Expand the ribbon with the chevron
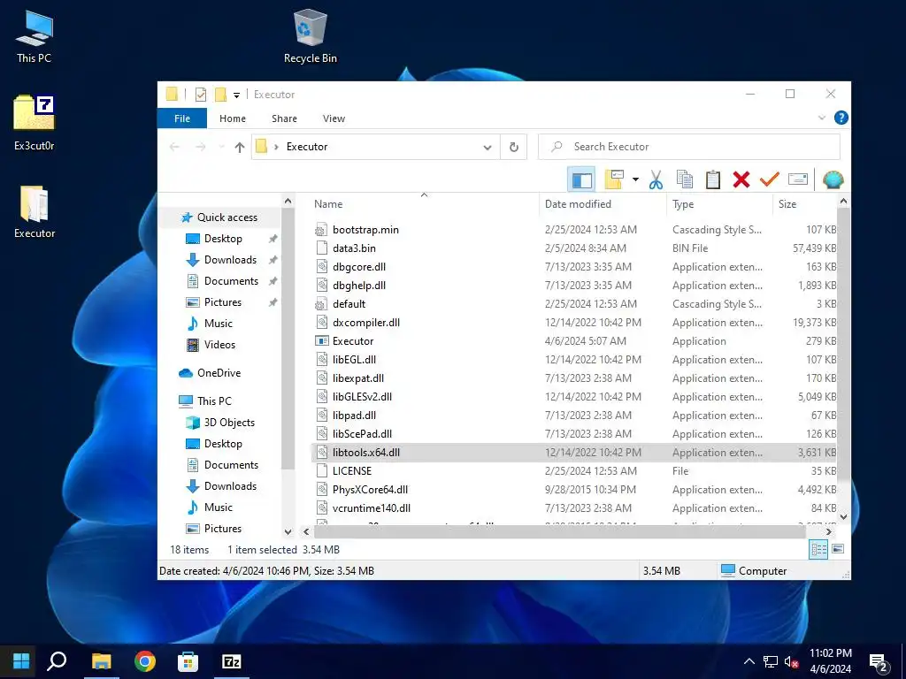 click(822, 118)
